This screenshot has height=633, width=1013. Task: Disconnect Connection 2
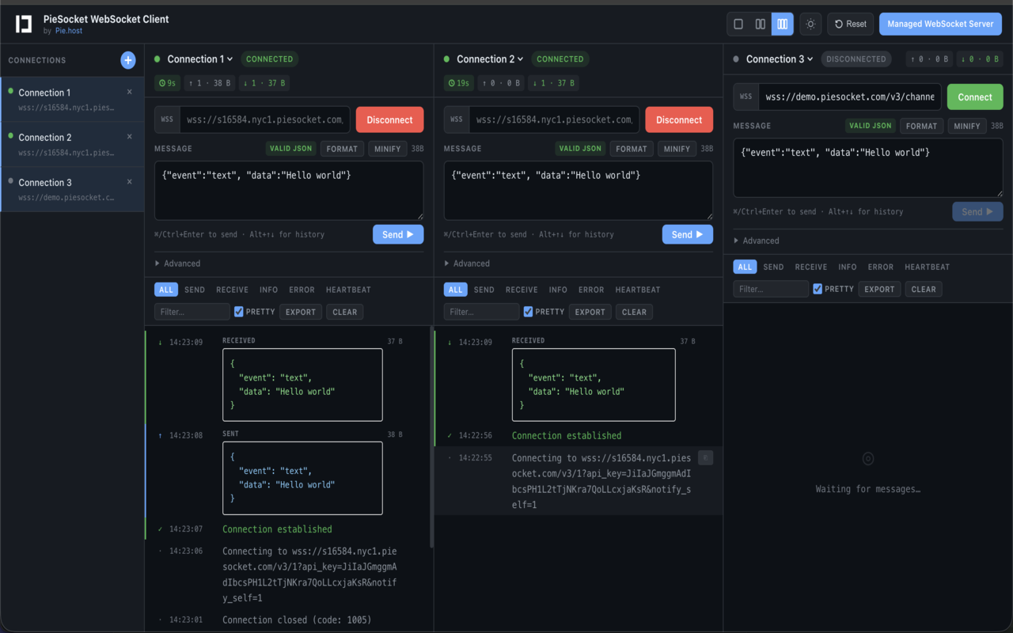tap(679, 119)
